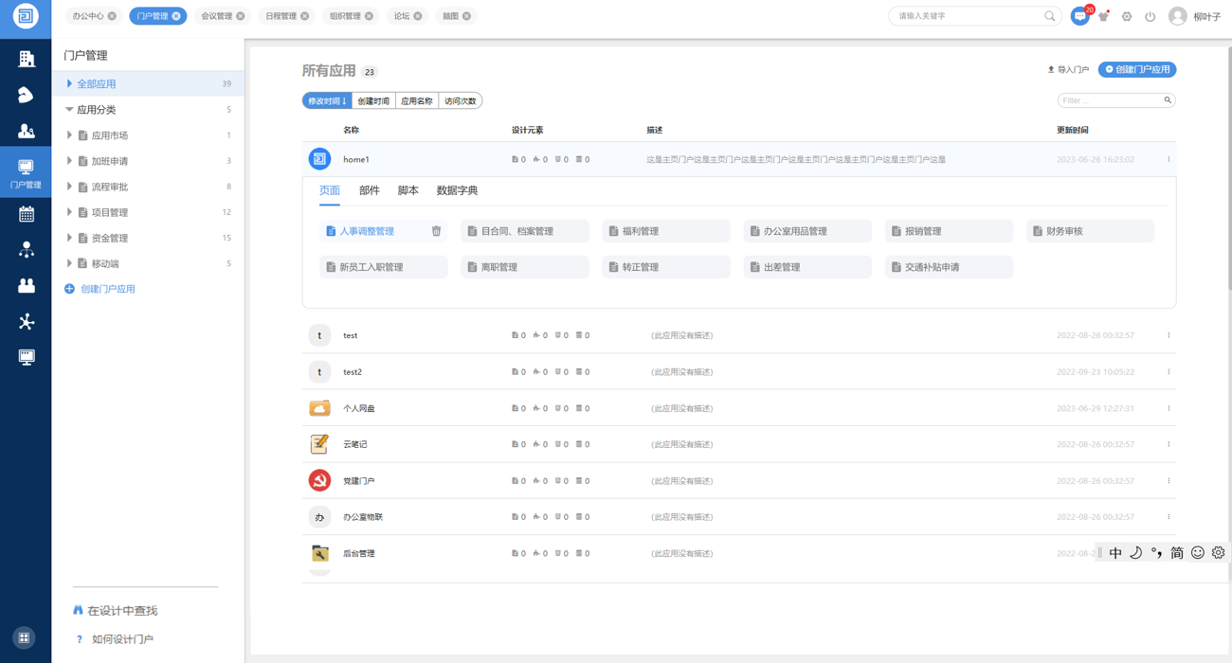This screenshot has width=1232, height=663.
Task: Click the Filter input field
Action: coord(1109,100)
